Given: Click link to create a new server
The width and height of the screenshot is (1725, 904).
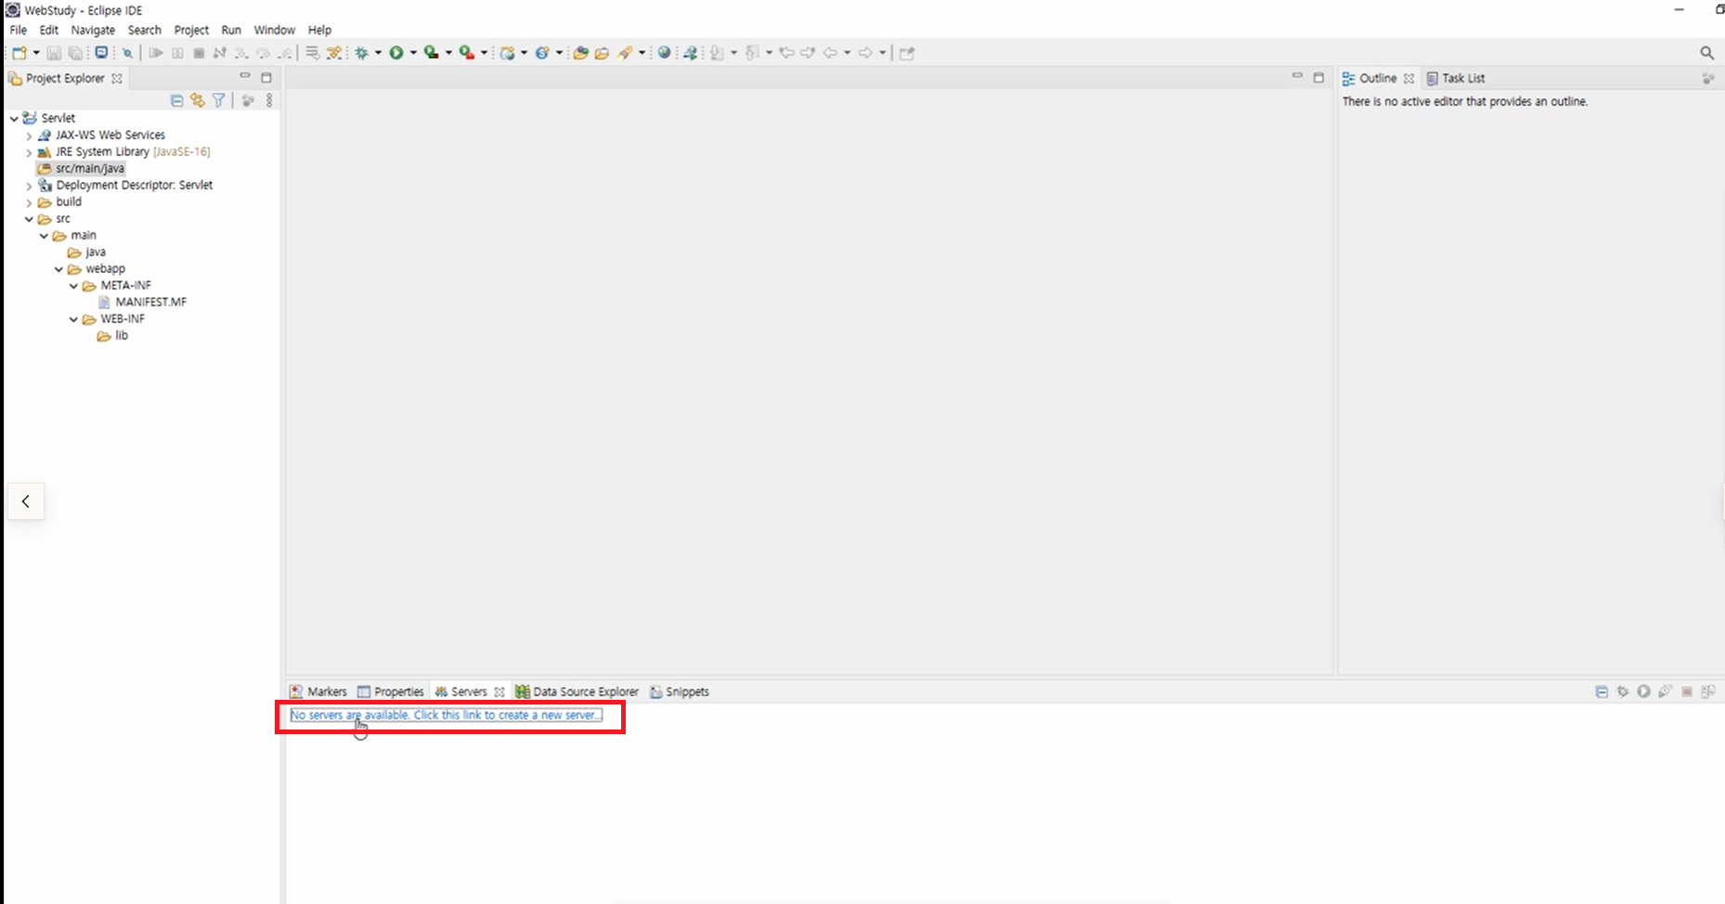Looking at the screenshot, I should [x=446, y=716].
